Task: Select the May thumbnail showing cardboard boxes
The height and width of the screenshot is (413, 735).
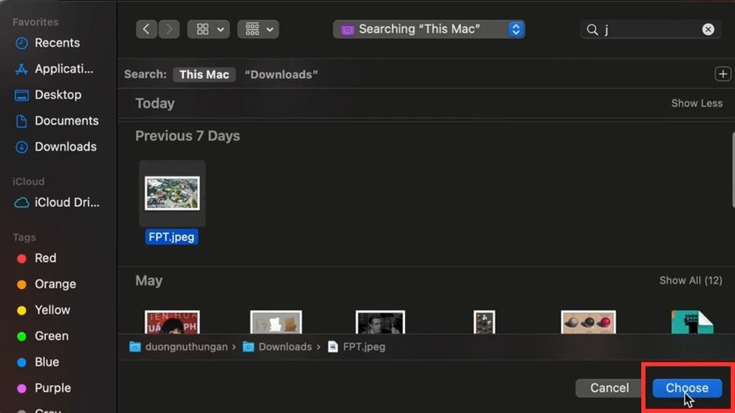Action: [x=276, y=322]
